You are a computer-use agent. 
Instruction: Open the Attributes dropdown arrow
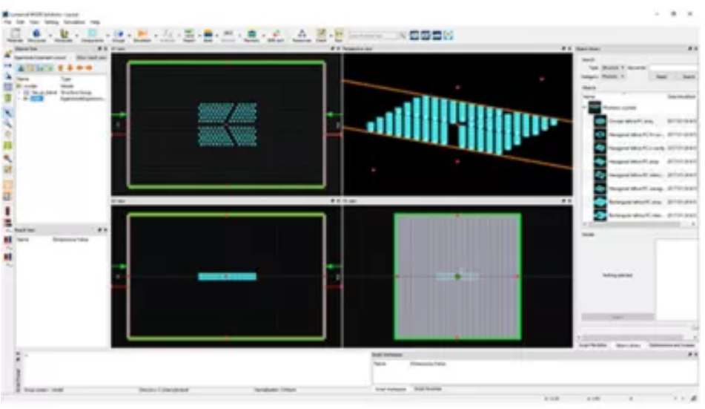coord(76,35)
